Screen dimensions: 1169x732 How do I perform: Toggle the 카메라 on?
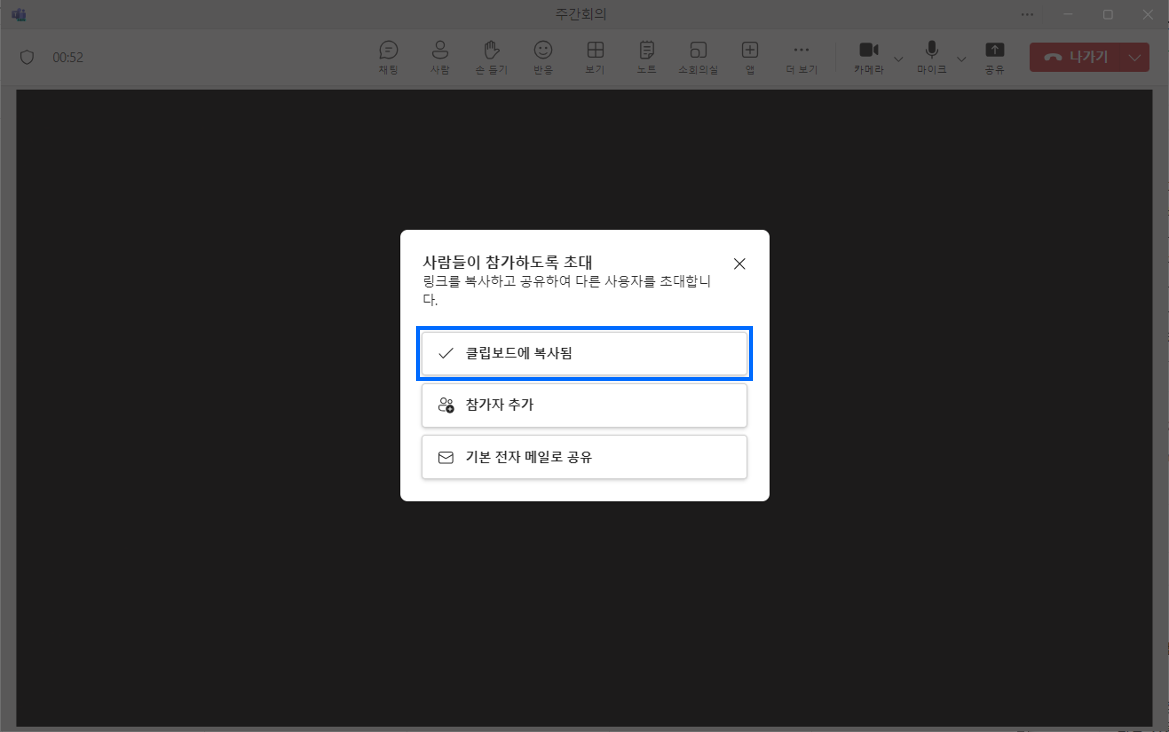pyautogui.click(x=868, y=57)
